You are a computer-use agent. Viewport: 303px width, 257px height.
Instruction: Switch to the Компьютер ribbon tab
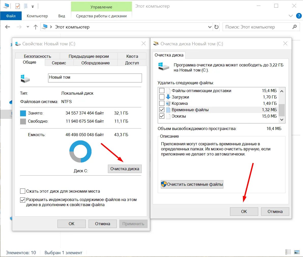point(37,16)
